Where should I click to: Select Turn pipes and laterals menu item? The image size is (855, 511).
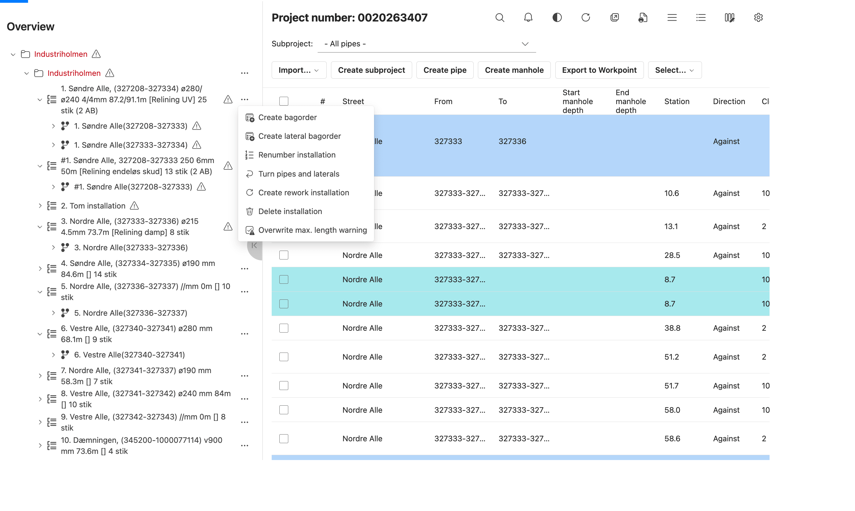click(x=306, y=174)
